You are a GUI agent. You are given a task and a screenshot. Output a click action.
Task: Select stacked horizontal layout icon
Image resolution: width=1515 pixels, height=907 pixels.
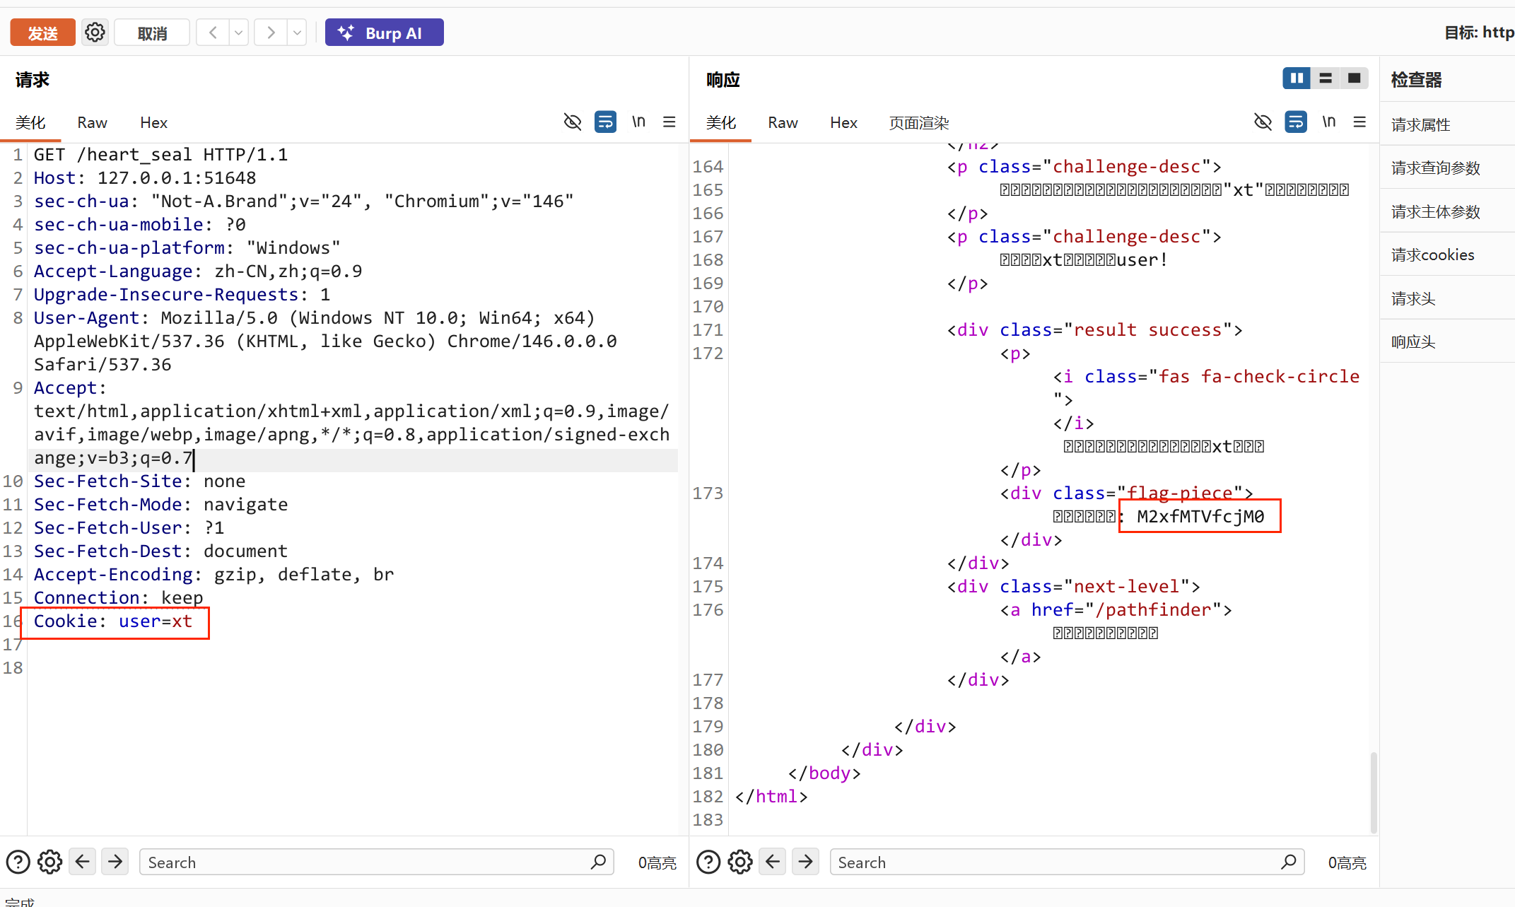1326,78
